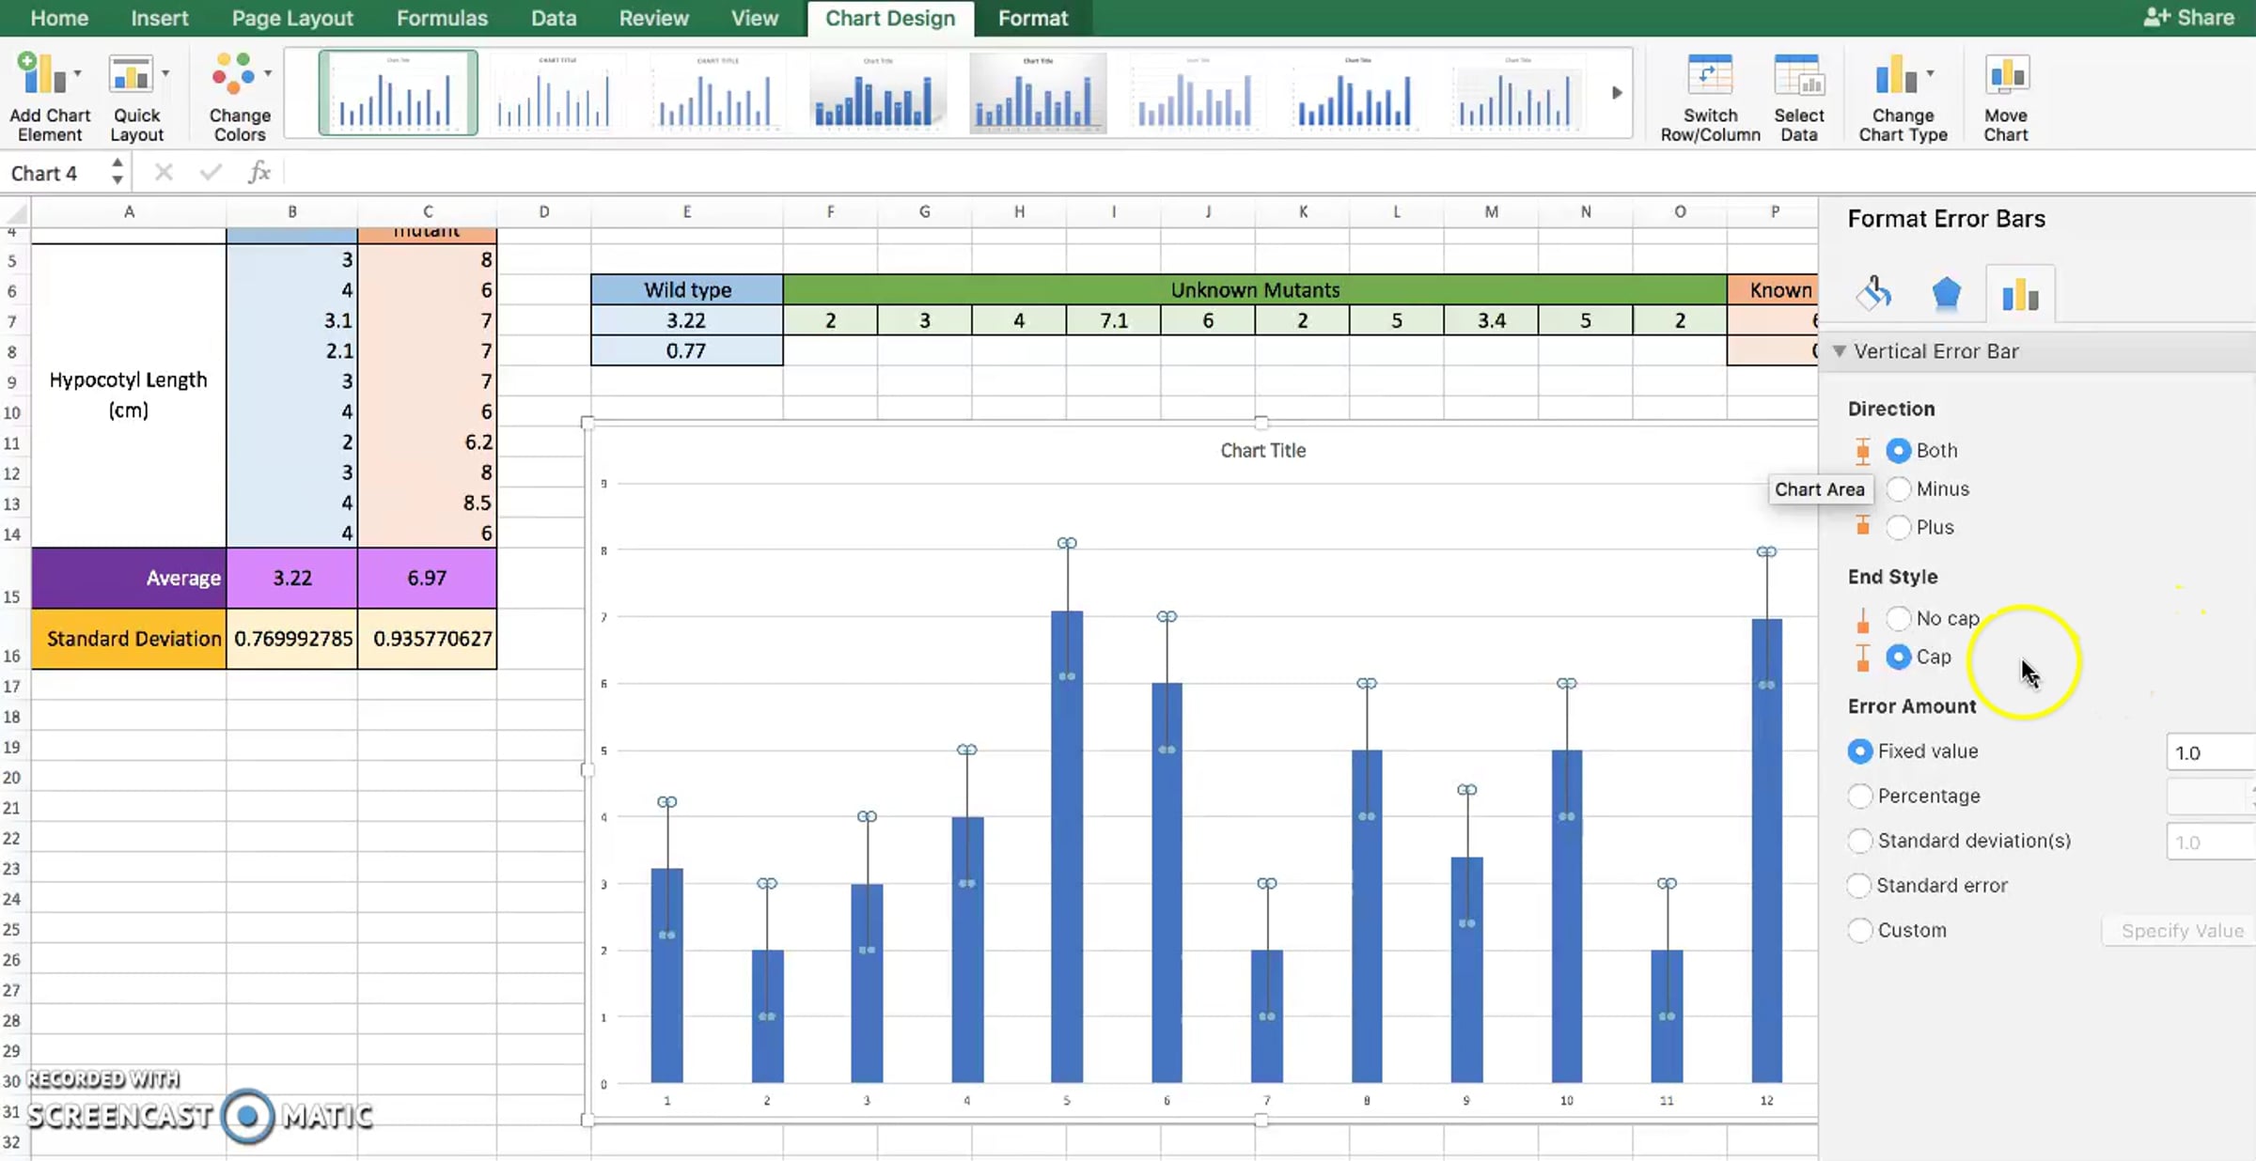Select the No cap end style

[1899, 618]
